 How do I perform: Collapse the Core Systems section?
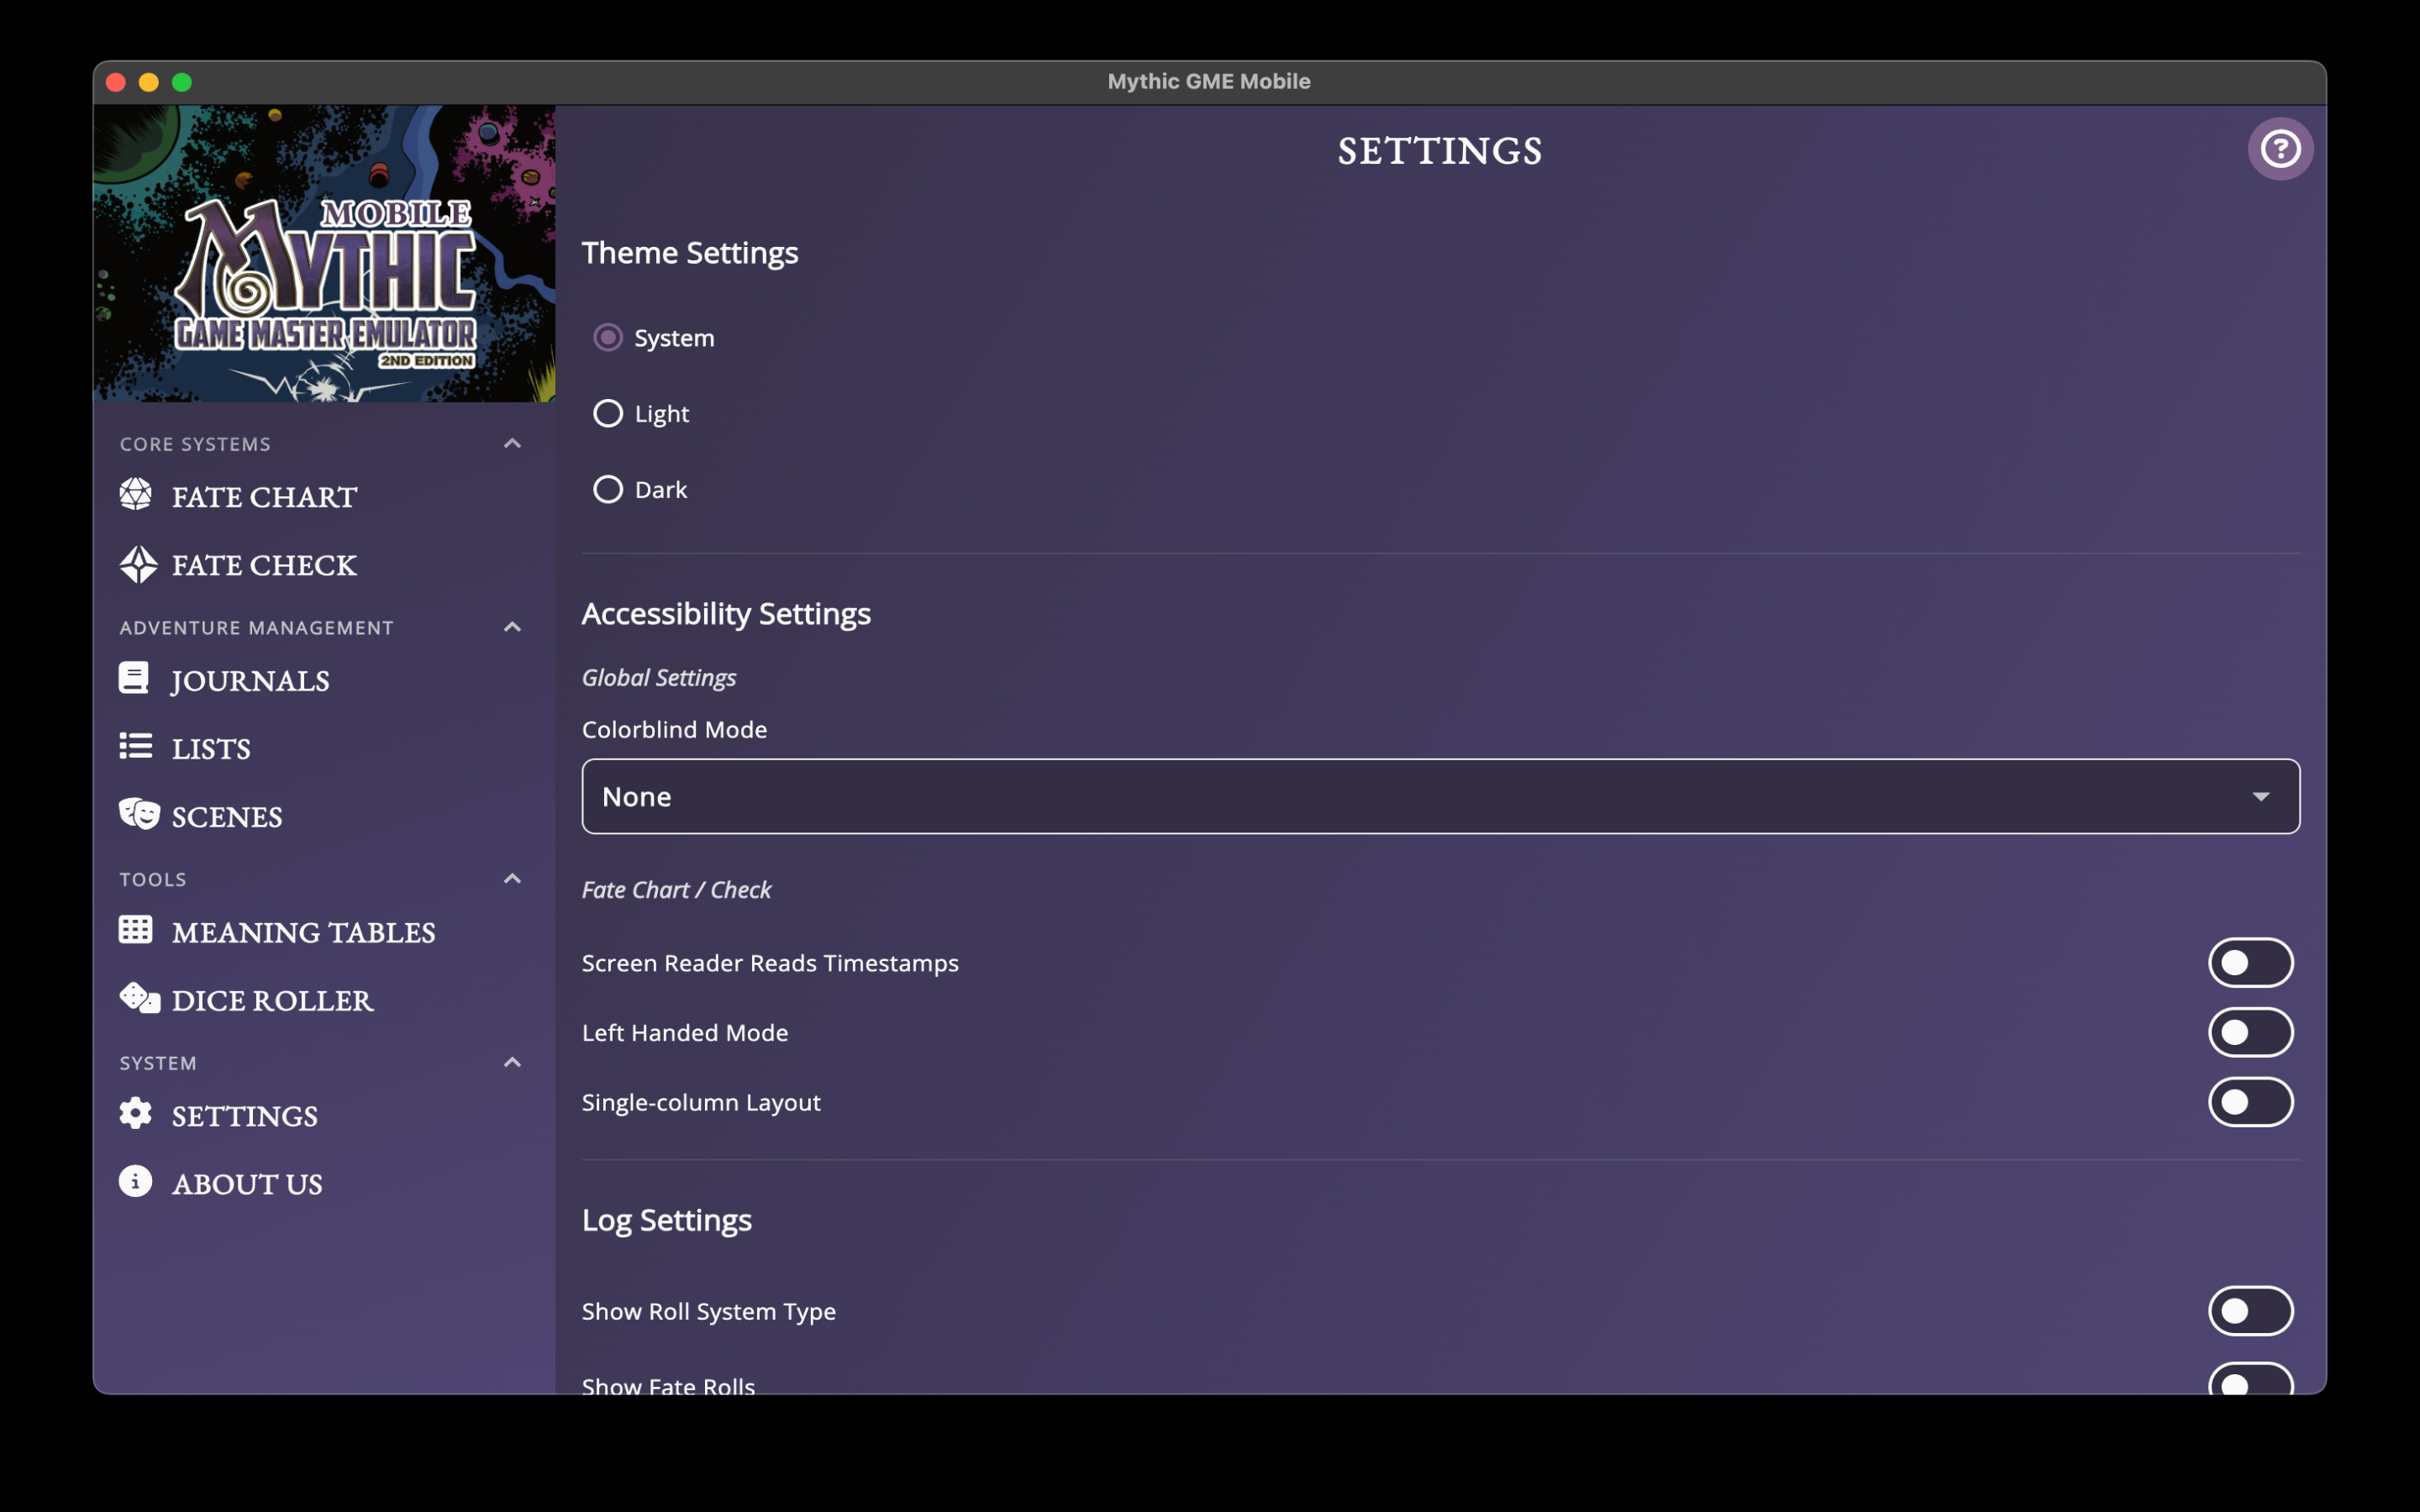pos(512,443)
